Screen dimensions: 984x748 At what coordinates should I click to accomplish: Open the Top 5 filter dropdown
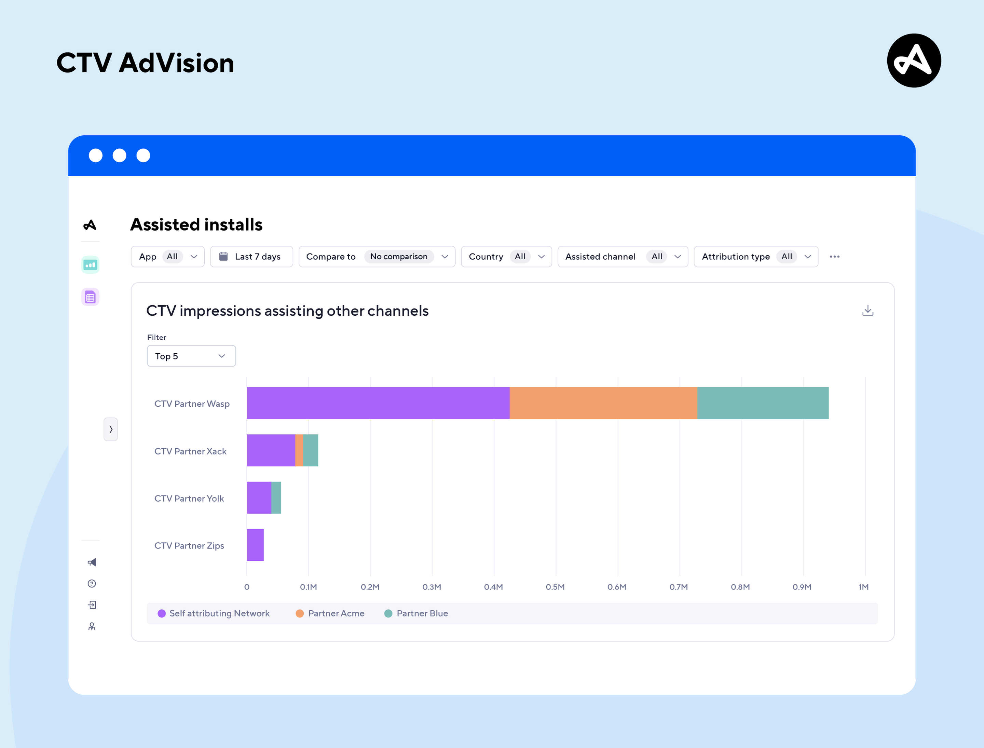[191, 356]
